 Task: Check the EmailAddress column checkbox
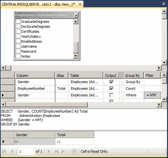(x=18, y=41)
